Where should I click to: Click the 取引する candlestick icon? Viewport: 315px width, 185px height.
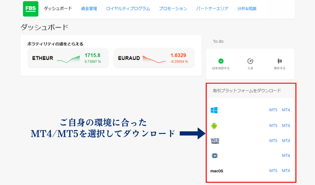(279, 61)
